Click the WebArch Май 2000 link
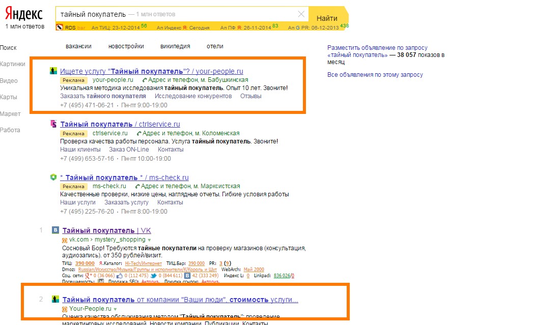This screenshot has height=325, width=533. (254, 269)
